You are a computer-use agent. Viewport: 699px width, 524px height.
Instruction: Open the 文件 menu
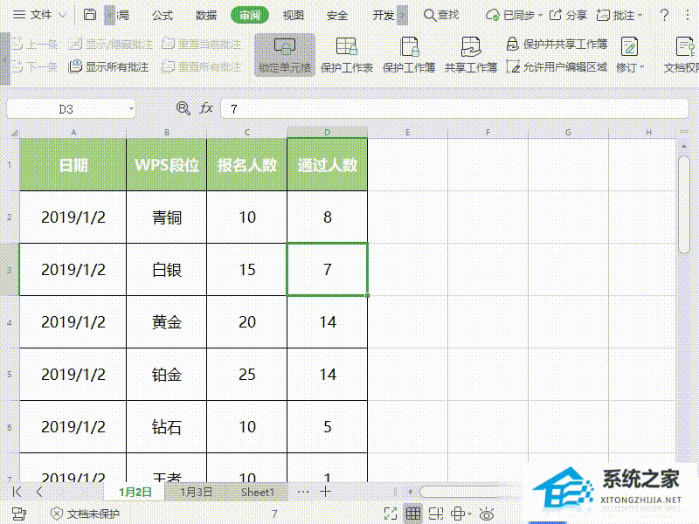coord(32,15)
